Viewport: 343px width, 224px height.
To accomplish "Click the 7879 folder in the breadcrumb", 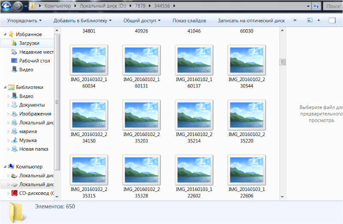I will click(140, 6).
